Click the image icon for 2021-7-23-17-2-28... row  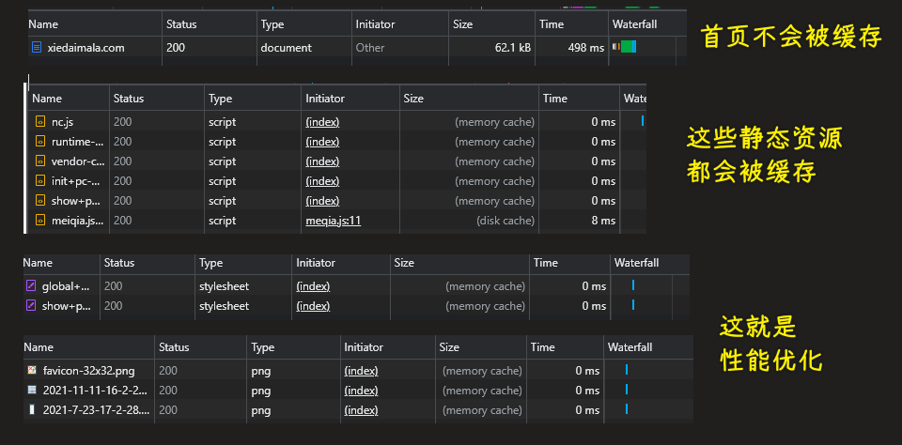click(x=32, y=410)
